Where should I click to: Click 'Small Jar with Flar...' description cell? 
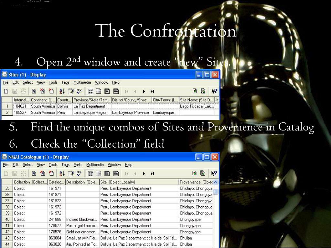[82, 238]
